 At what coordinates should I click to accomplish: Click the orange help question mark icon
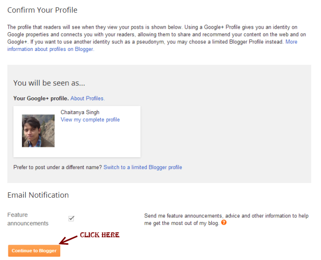tap(224, 222)
